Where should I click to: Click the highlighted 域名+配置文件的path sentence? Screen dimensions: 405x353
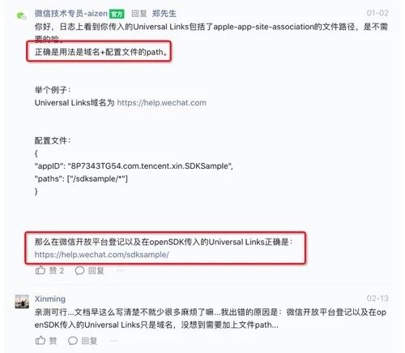point(101,52)
